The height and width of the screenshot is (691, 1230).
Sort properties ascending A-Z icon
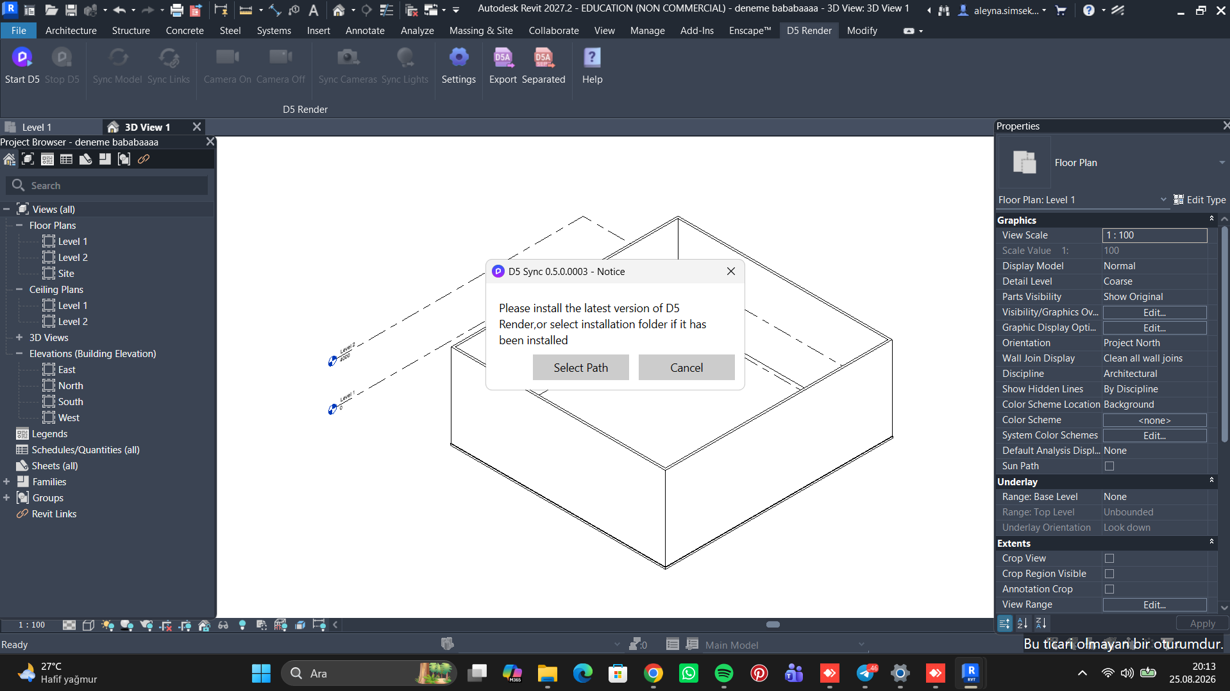click(1023, 623)
